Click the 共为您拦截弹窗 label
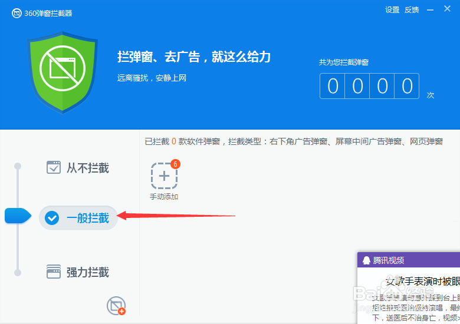 point(344,62)
